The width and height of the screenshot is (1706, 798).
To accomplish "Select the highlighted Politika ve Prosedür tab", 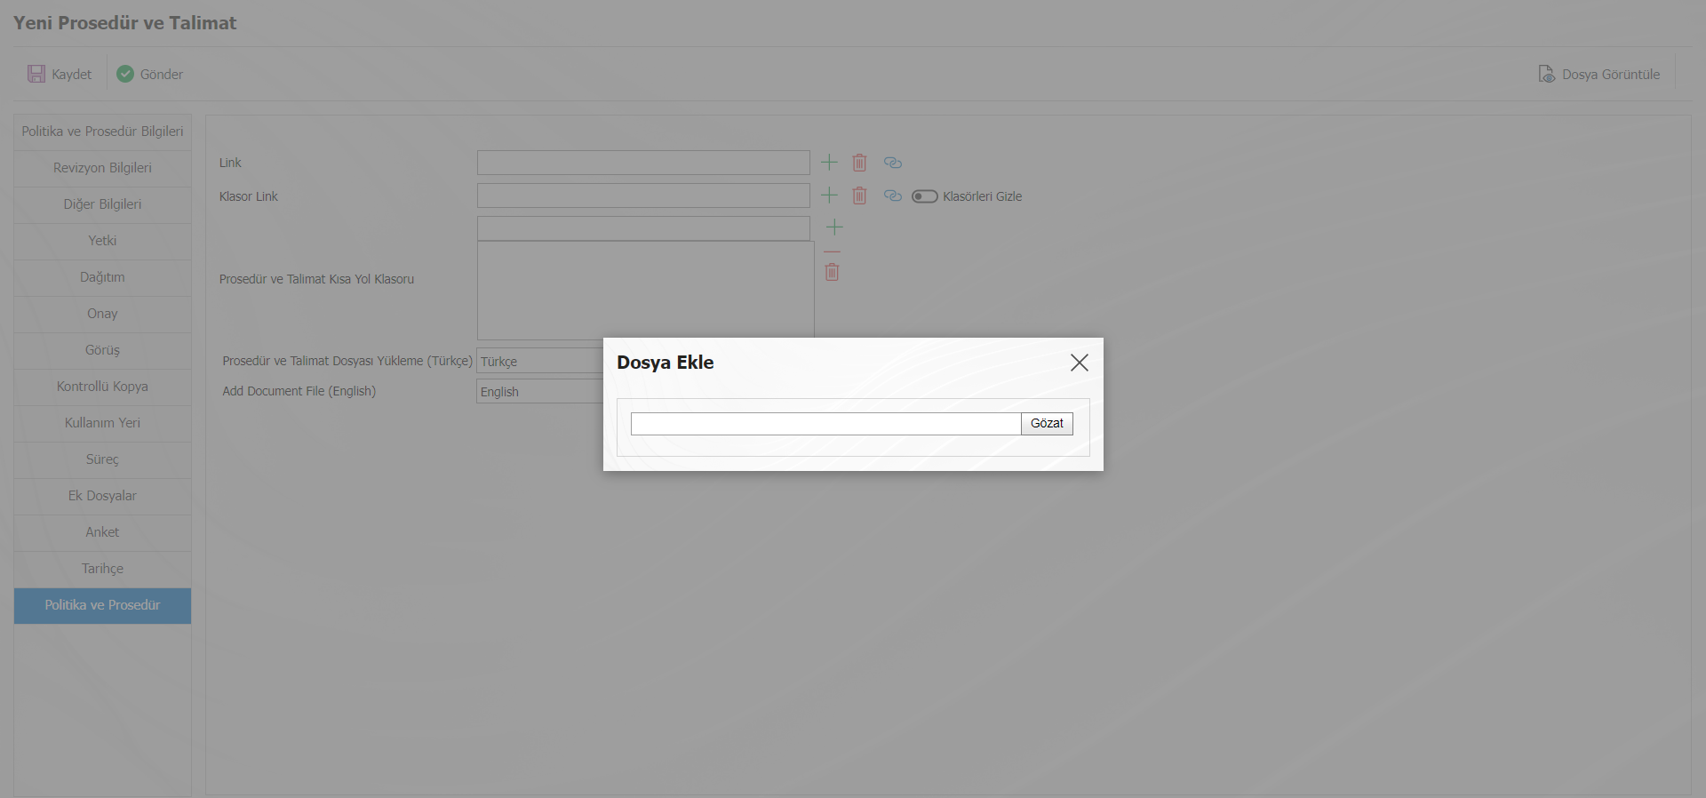I will tap(102, 605).
